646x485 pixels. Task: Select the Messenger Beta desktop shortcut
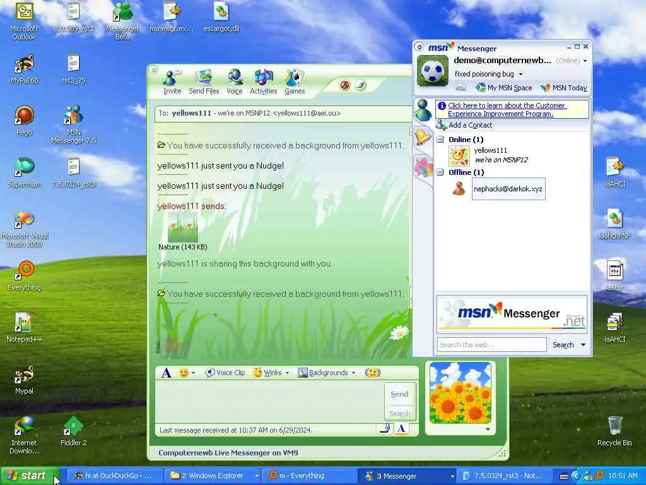(122, 21)
